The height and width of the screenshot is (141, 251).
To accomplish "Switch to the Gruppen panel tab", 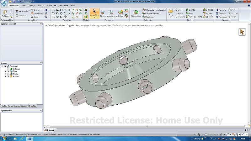I will [24, 106].
